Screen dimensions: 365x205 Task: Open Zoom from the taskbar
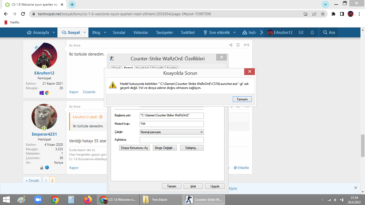pos(38,200)
